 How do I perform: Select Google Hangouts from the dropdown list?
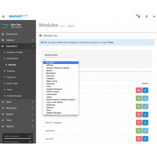coord(54,89)
